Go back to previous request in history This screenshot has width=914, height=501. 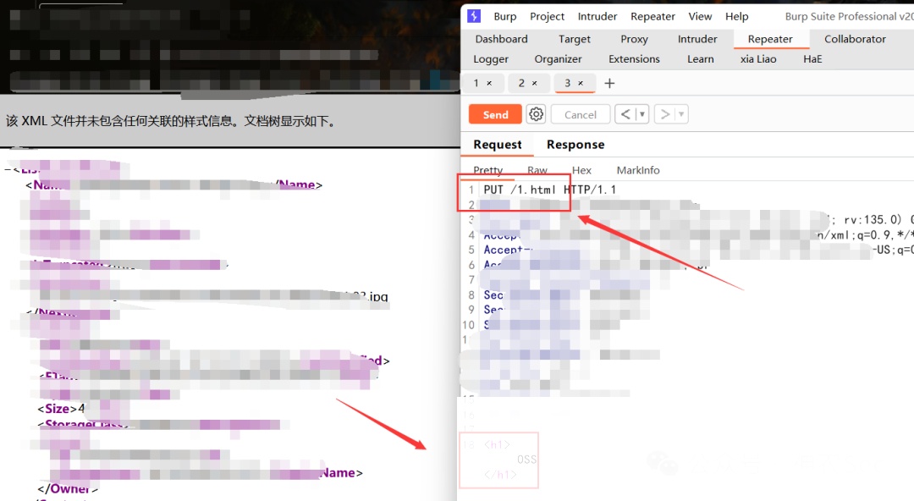coord(625,113)
